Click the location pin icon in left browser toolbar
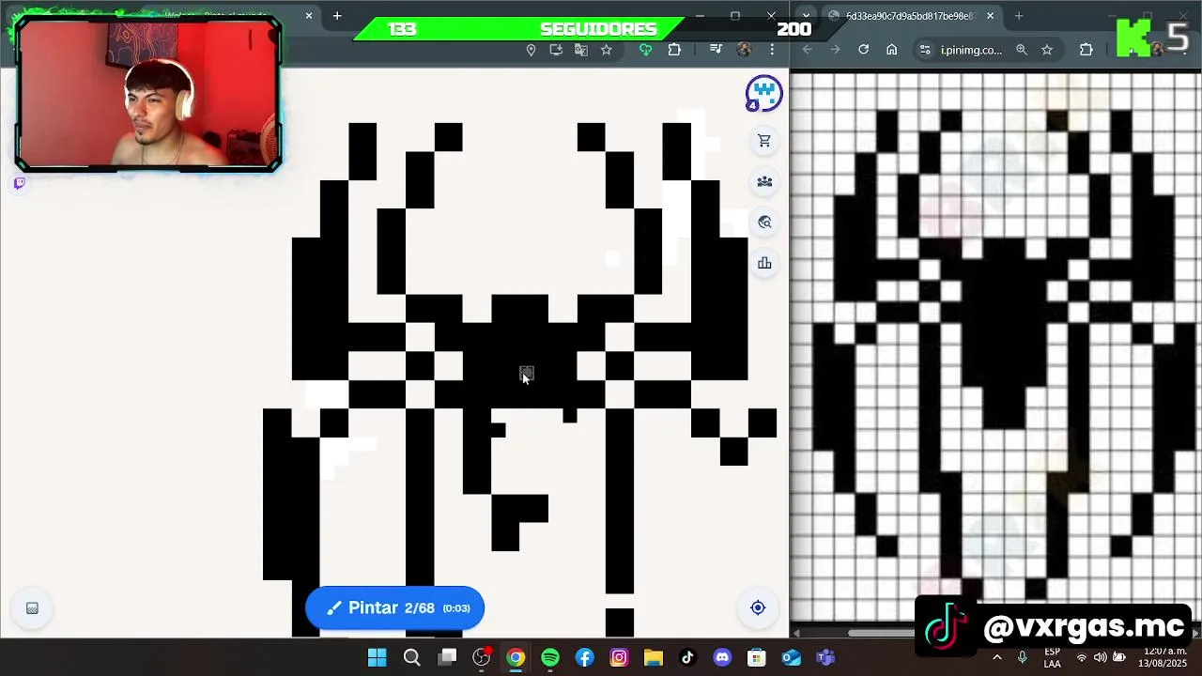 point(531,50)
